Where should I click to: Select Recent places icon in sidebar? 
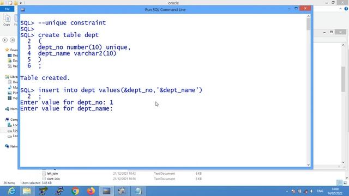(x=10, y=66)
